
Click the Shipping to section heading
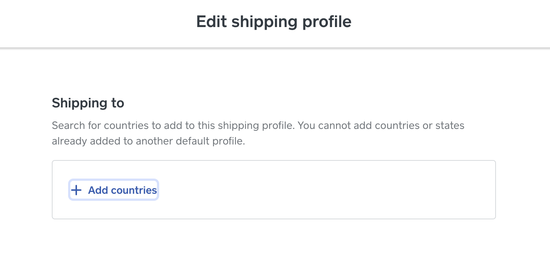tap(88, 103)
